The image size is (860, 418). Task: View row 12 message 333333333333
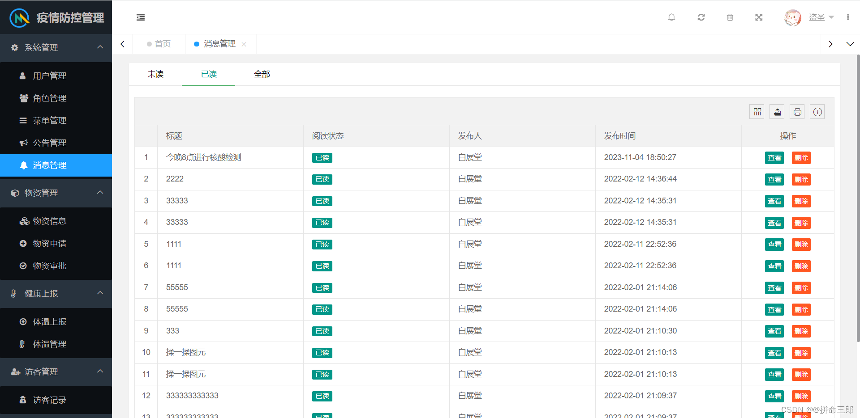pos(774,397)
